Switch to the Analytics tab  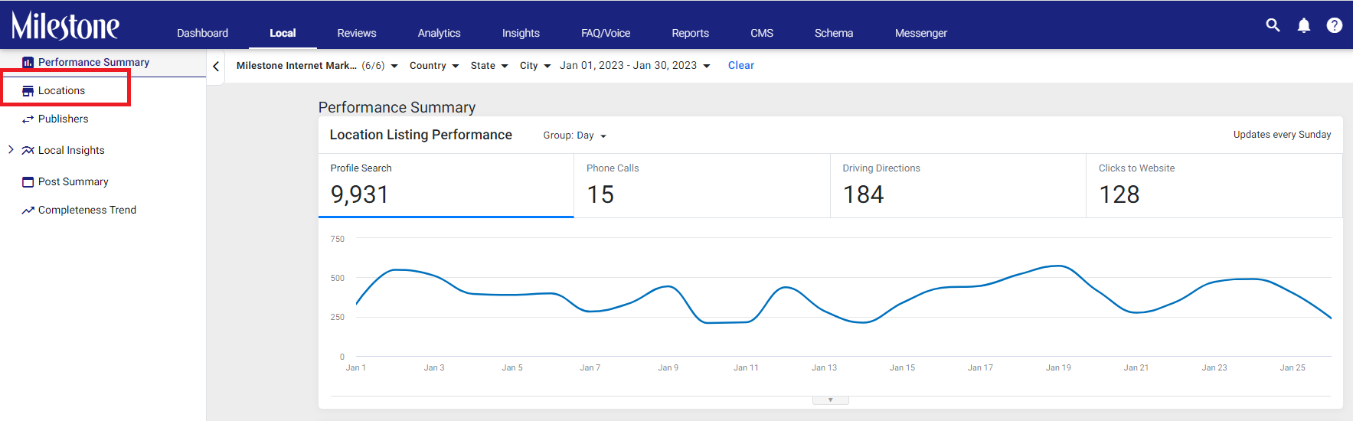pos(439,33)
